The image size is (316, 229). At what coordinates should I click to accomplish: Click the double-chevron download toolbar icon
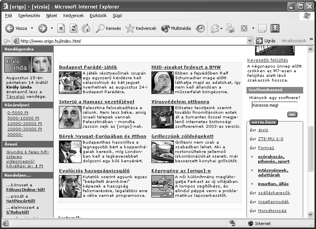pos(275,28)
